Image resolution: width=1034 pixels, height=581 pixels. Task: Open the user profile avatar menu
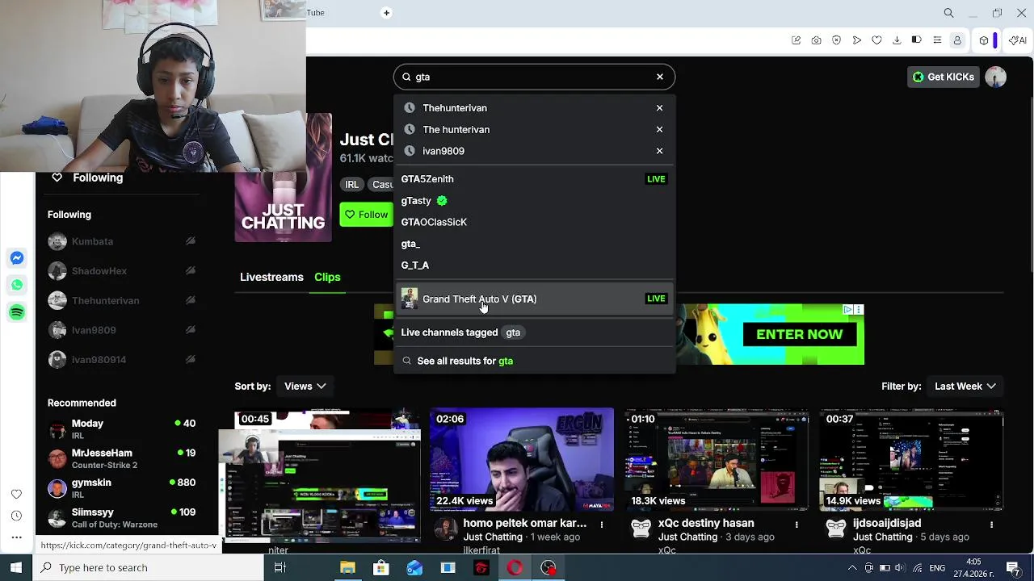995,77
